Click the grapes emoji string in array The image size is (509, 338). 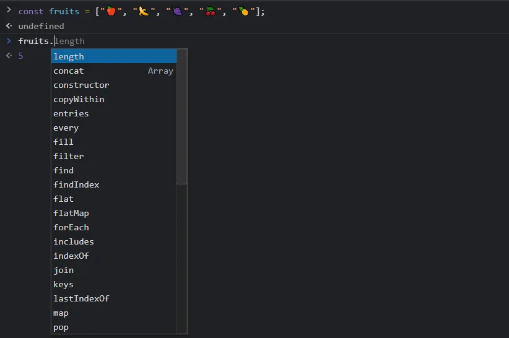click(177, 11)
